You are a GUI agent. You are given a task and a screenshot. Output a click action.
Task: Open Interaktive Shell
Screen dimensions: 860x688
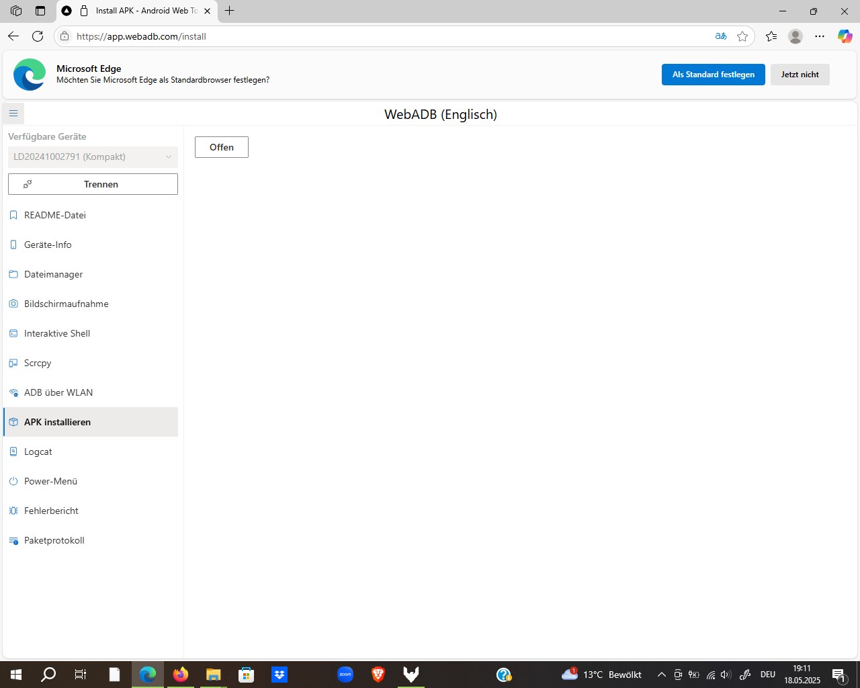pos(91,333)
